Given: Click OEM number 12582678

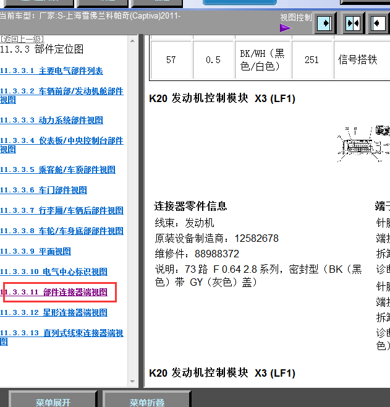Looking at the screenshot, I should (256, 239).
